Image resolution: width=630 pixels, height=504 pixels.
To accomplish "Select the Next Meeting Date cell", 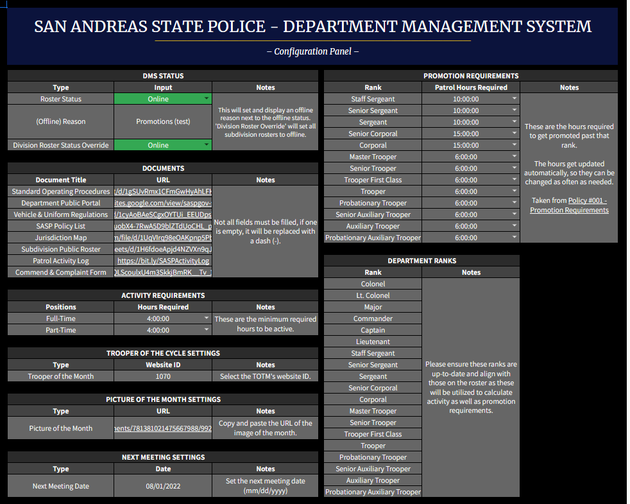I will coord(163,486).
